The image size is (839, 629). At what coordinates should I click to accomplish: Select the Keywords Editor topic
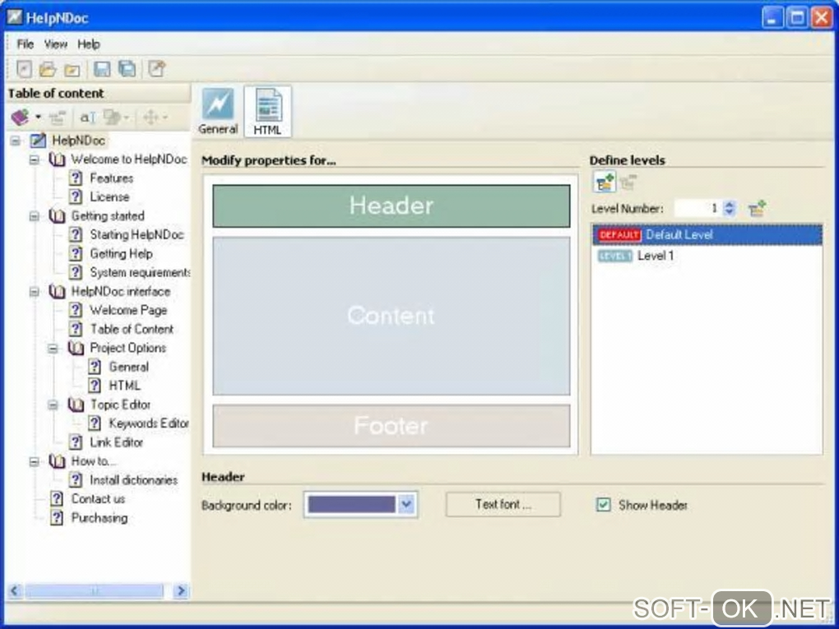click(149, 423)
